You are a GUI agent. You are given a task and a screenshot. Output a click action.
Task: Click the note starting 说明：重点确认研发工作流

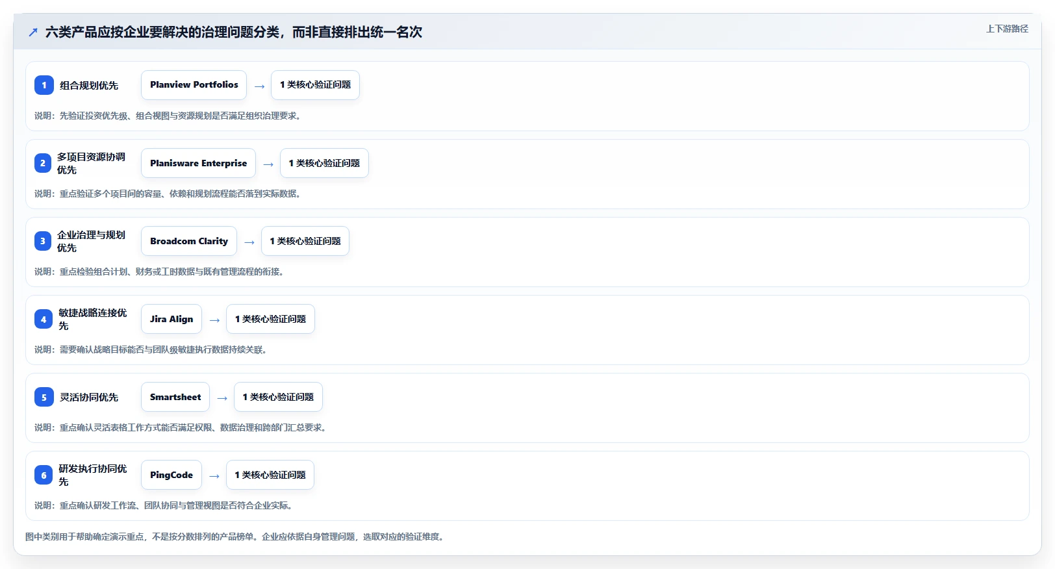pyautogui.click(x=164, y=505)
